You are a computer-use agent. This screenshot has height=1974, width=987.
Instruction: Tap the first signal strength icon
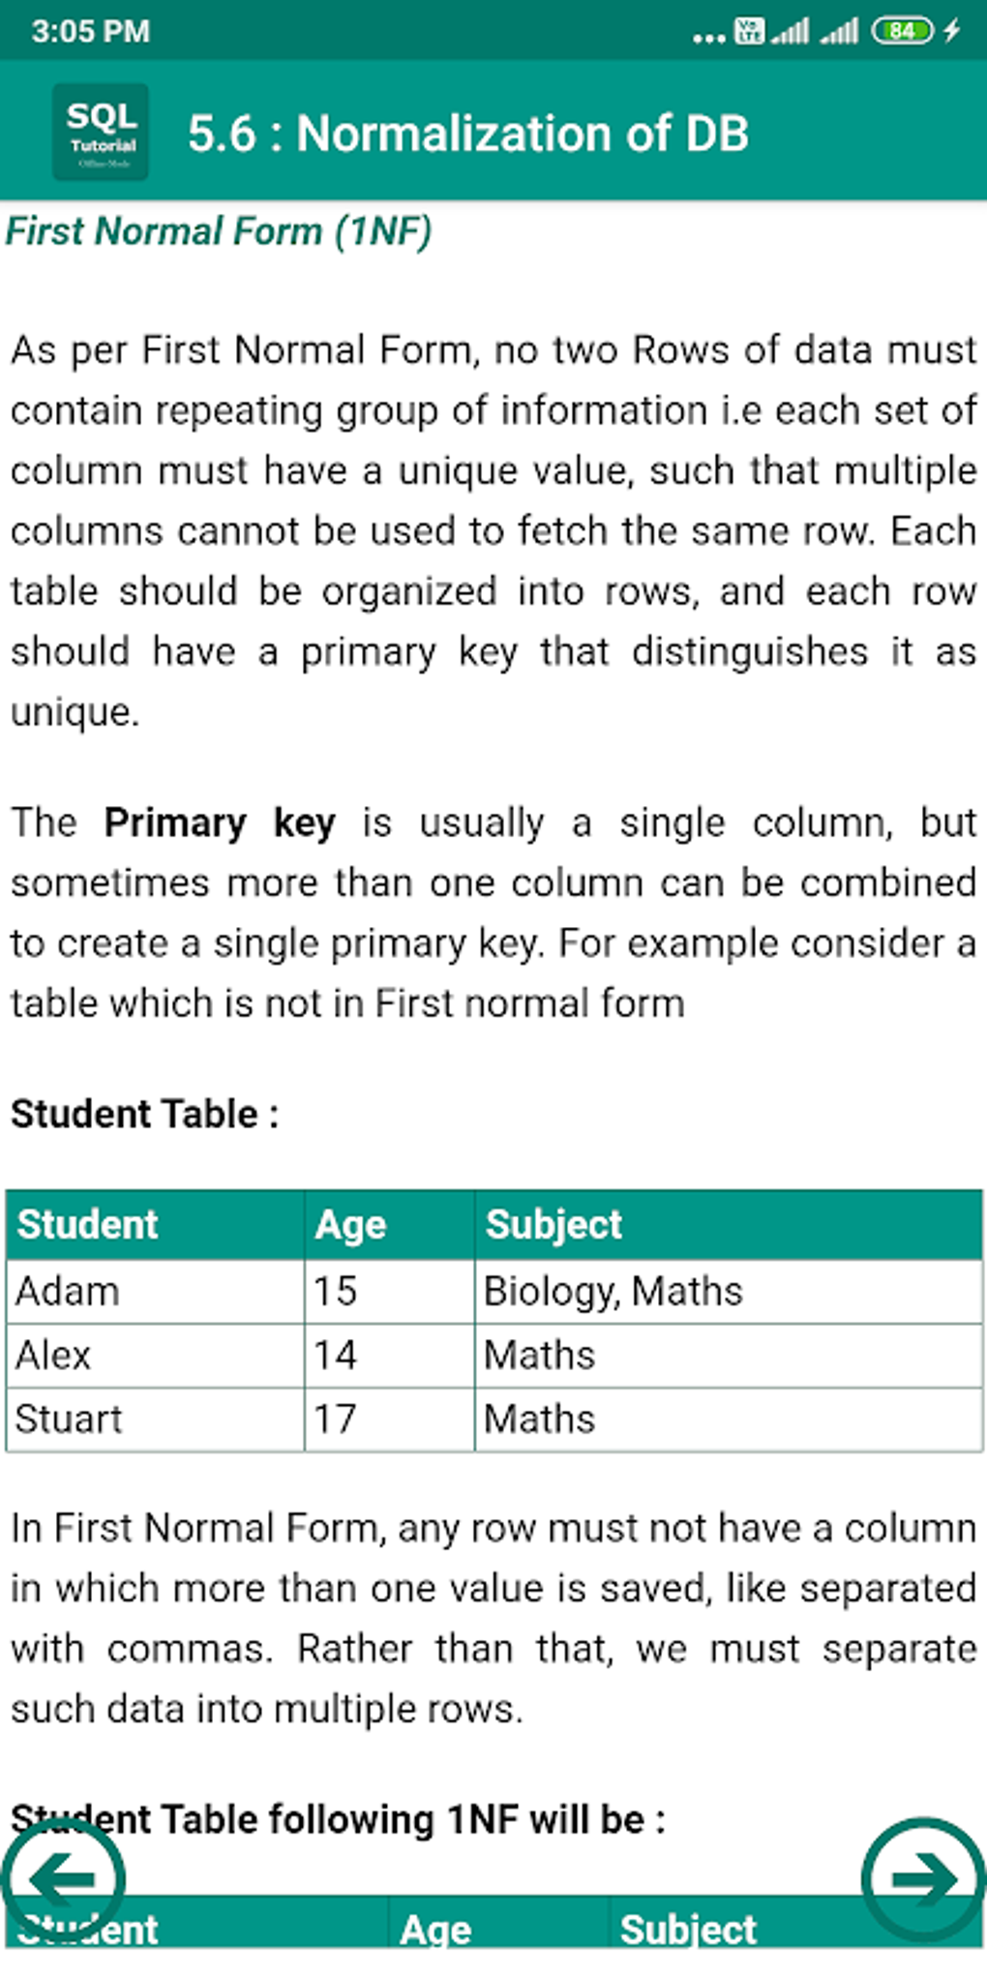click(x=791, y=31)
